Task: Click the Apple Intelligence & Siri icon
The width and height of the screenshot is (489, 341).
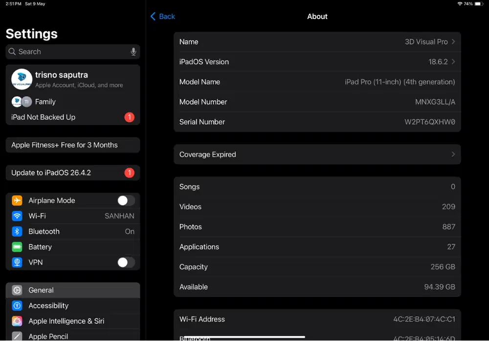Action: tap(17, 321)
